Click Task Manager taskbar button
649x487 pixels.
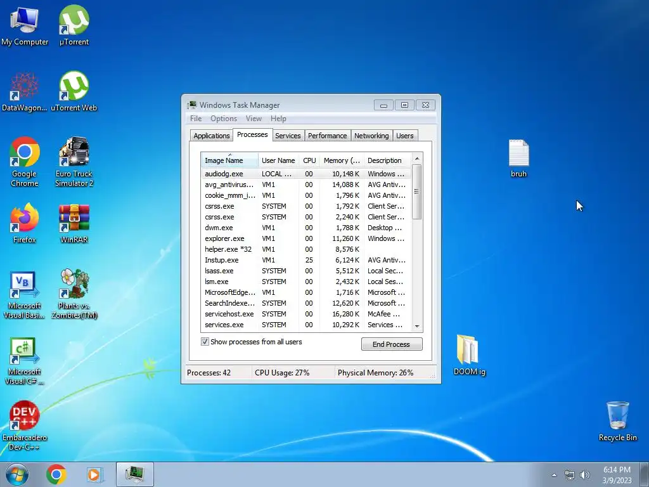point(134,474)
